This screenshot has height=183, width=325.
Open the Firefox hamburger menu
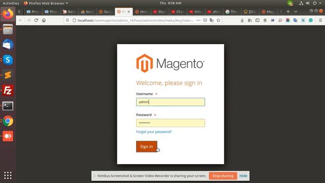320,20
